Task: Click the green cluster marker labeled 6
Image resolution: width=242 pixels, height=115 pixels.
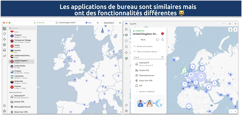Action: point(184,70)
